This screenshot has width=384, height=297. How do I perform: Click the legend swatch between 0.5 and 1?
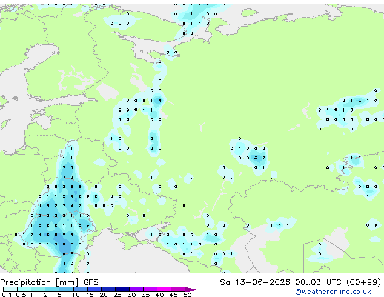tap(24, 289)
